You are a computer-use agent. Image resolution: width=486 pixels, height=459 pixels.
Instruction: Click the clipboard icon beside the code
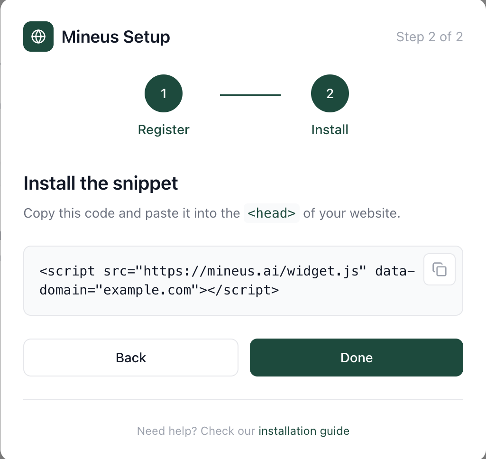439,269
